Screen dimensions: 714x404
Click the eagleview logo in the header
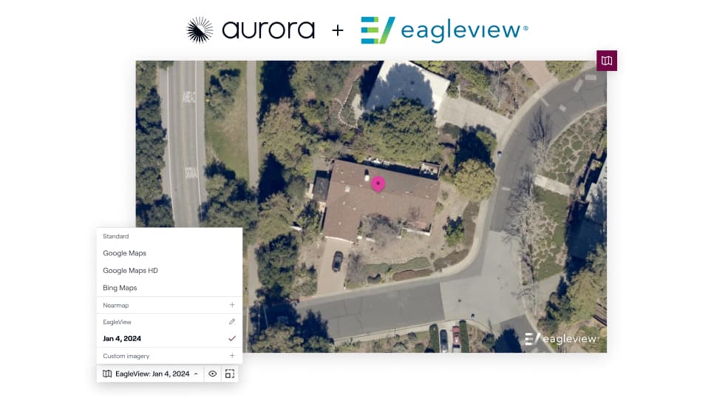point(445,30)
